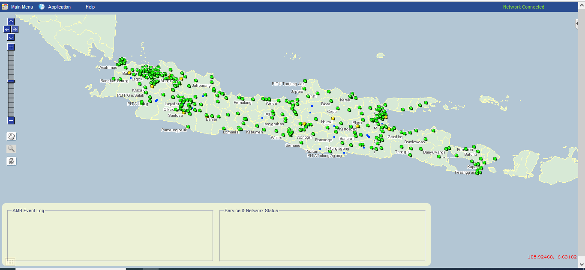585x270 pixels.
Task: Pan the map down with the arrow
Action: pyautogui.click(x=11, y=37)
